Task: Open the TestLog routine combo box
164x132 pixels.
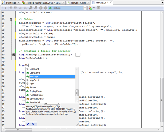Action: coord(67,8)
